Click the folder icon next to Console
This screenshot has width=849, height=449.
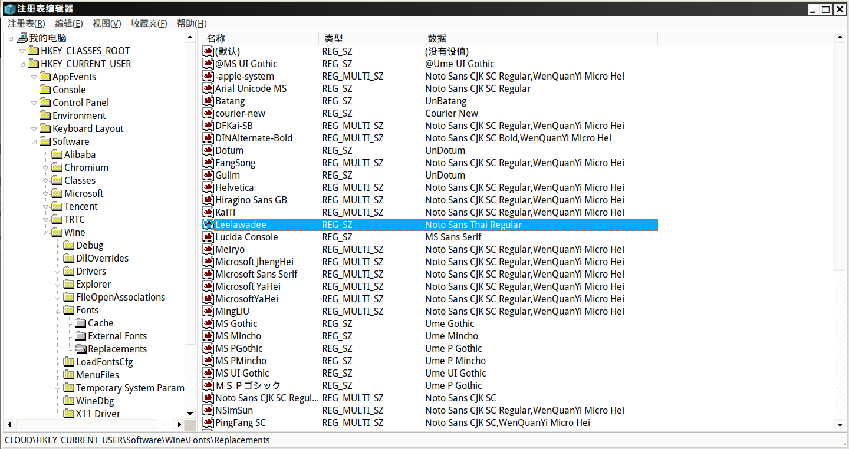coord(45,90)
